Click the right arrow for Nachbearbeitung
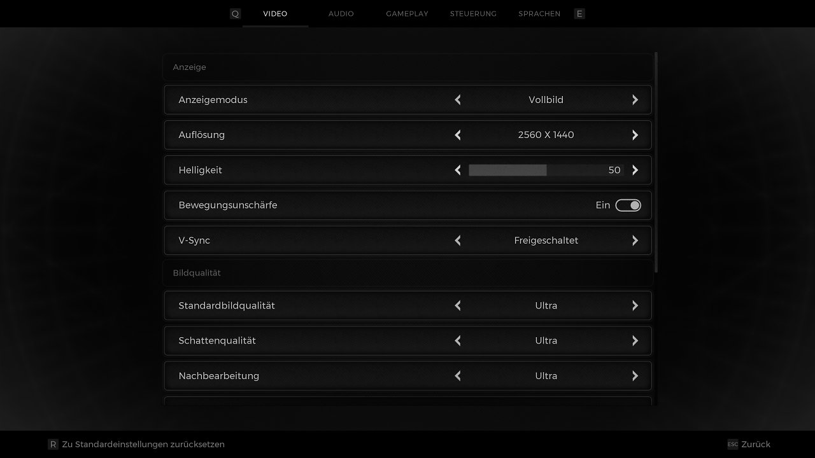This screenshot has height=458, width=815. click(x=635, y=376)
